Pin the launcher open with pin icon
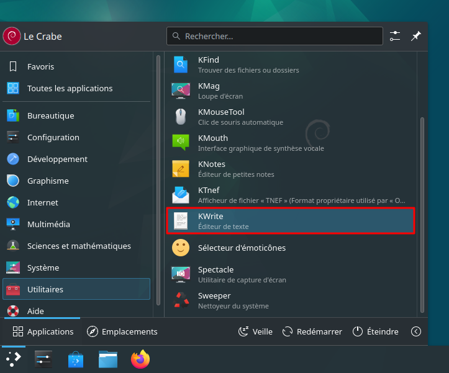The width and height of the screenshot is (449, 373). tap(416, 36)
